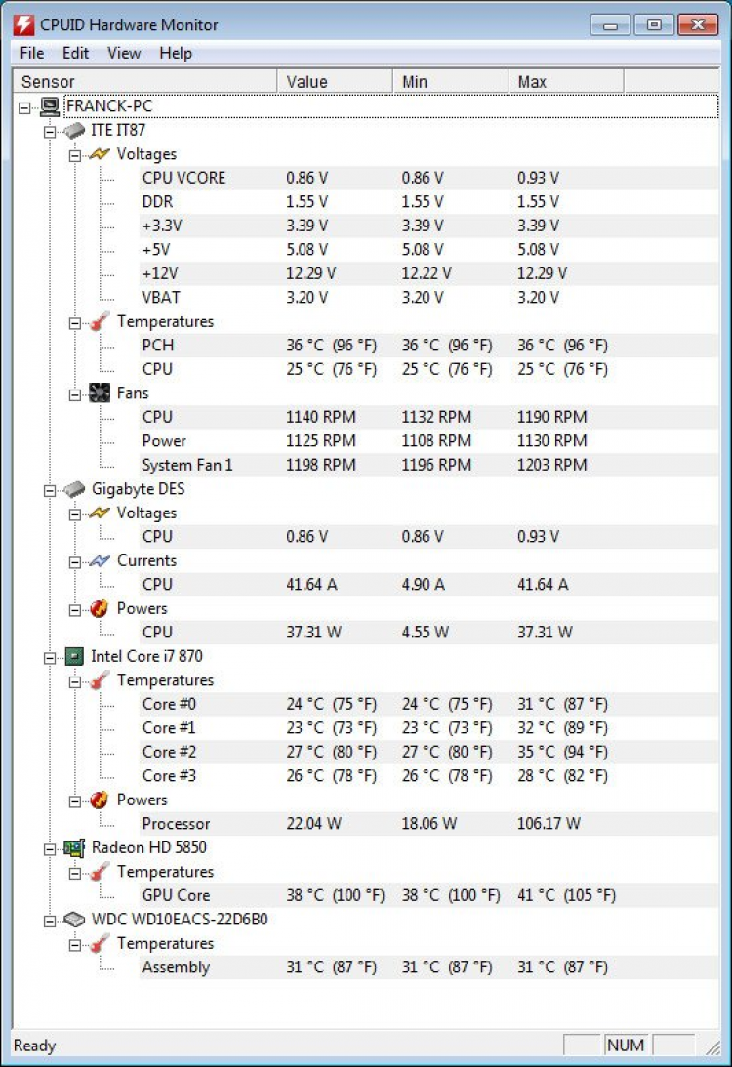The image size is (732, 1067).
Task: Click the WDC hard drive icon
Action: point(74,920)
